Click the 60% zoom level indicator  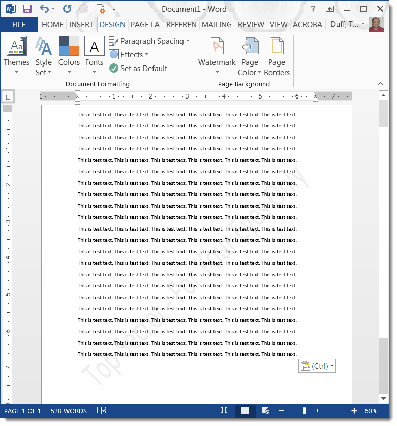pyautogui.click(x=371, y=411)
